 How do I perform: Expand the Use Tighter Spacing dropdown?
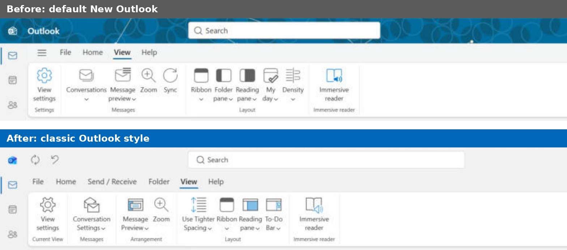[x=210, y=228]
